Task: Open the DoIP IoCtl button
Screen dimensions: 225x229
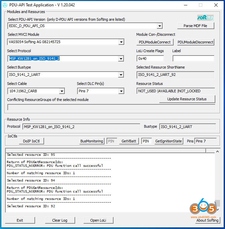Action: click(x=31, y=141)
